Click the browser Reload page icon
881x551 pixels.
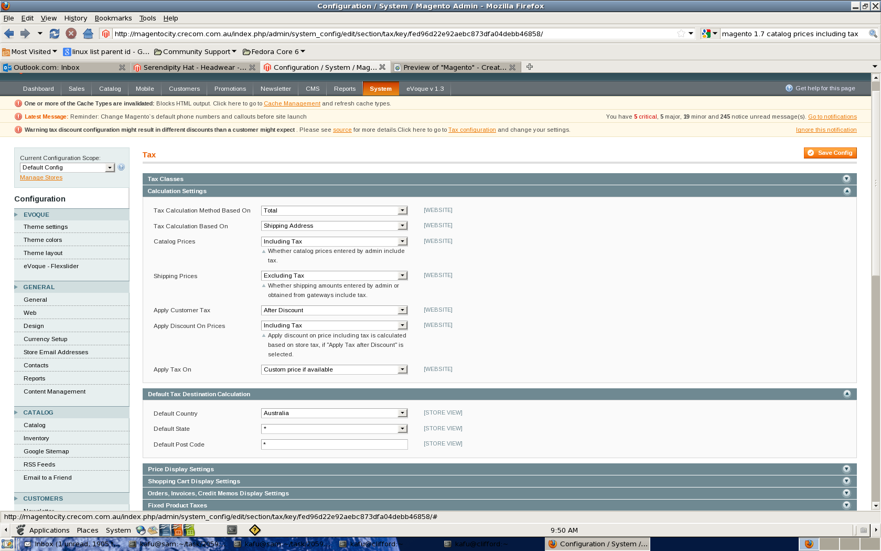point(54,34)
